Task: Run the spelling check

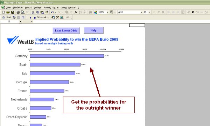Action: pos(27,12)
